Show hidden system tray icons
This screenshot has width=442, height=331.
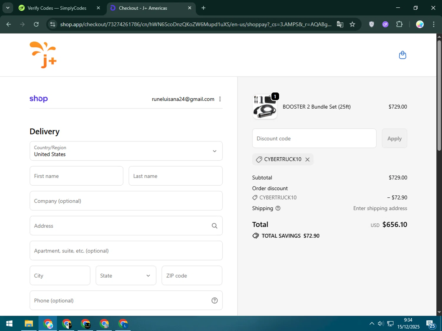(372, 324)
